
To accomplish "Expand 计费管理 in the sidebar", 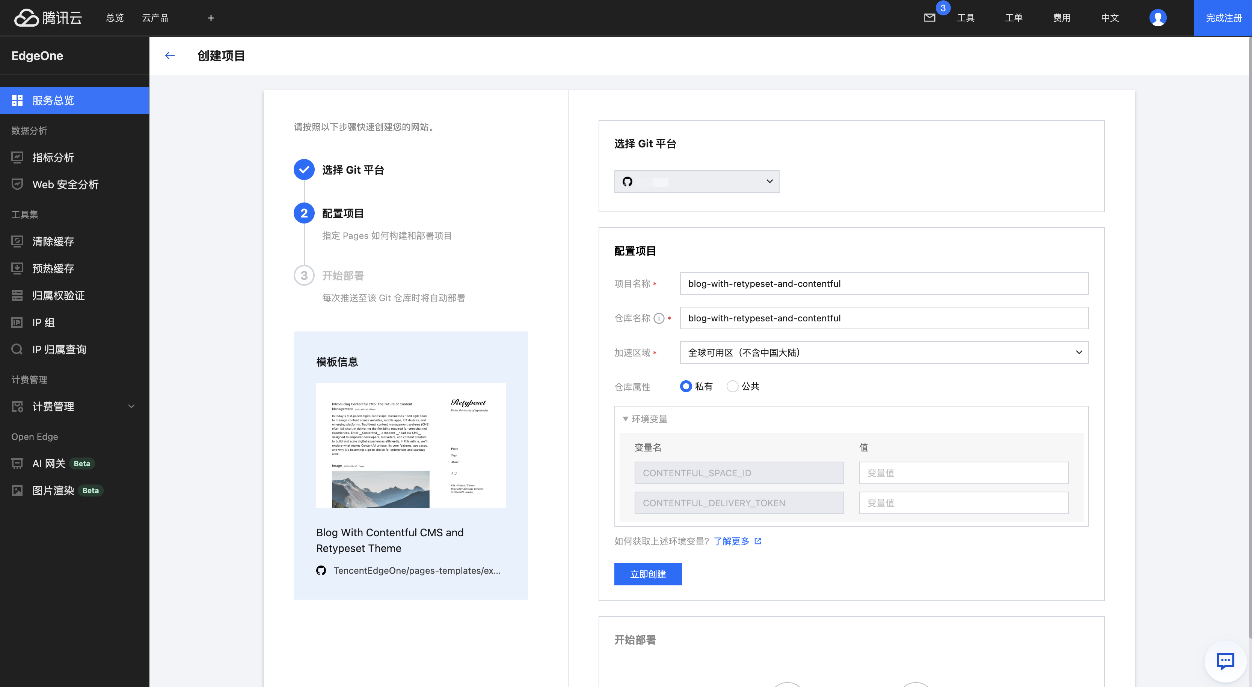I will coord(74,406).
